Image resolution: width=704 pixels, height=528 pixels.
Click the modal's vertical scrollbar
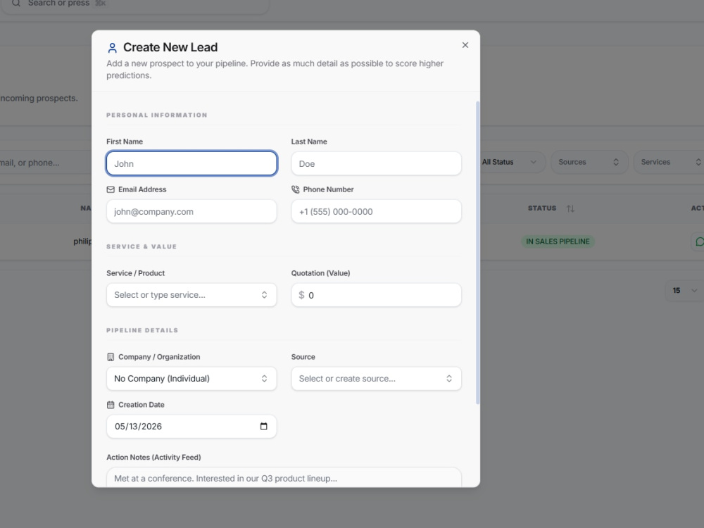[x=478, y=253]
